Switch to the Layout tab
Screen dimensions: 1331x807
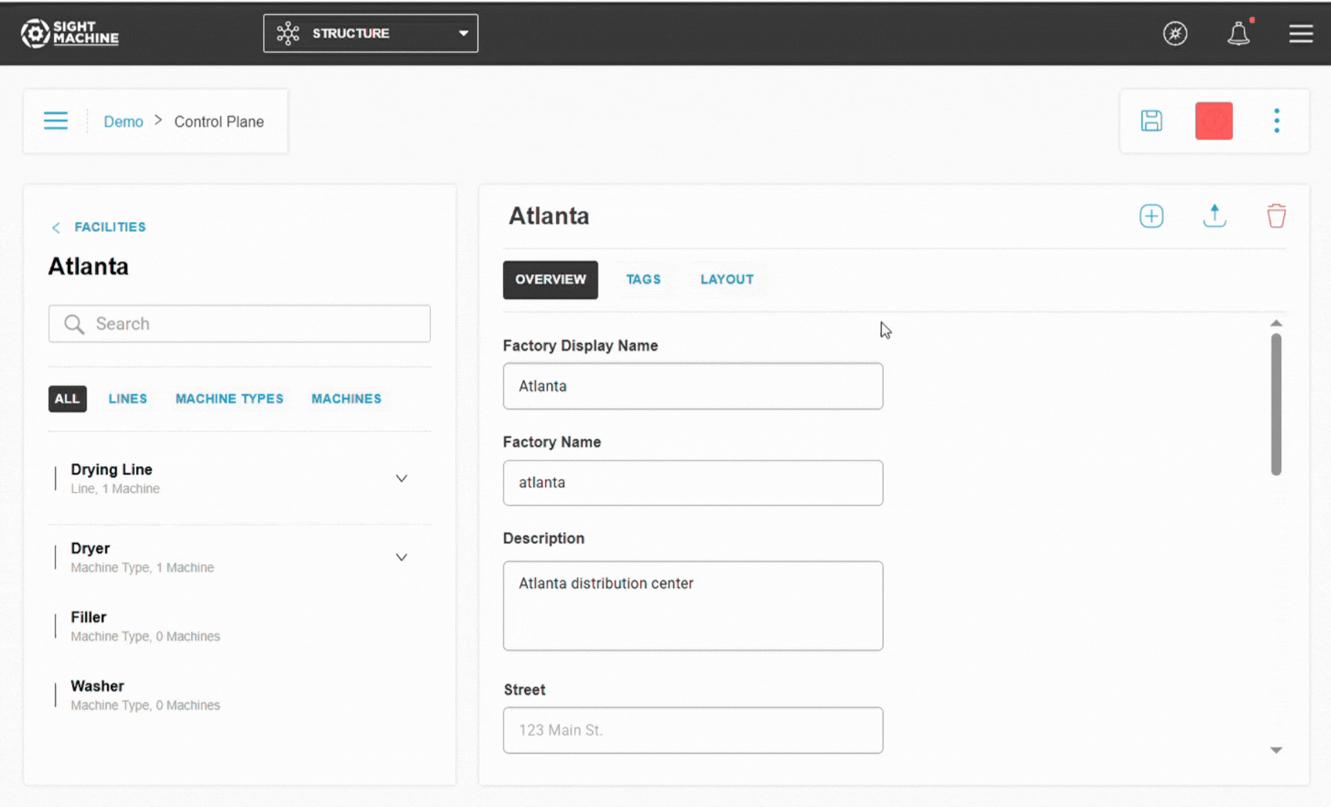click(x=727, y=280)
